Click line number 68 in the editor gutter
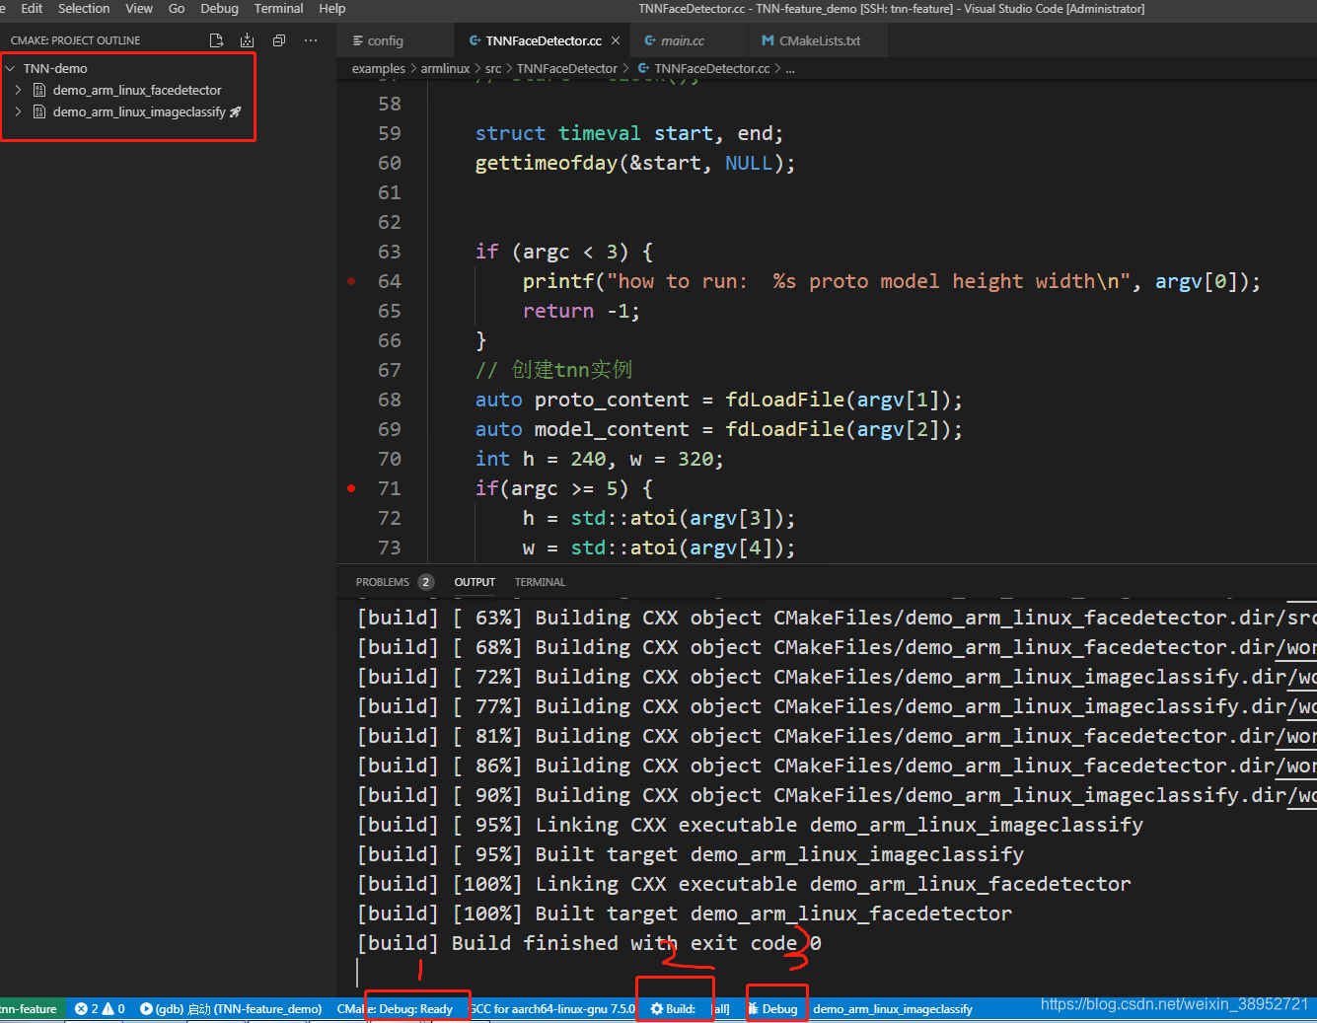This screenshot has width=1317, height=1023. [390, 400]
